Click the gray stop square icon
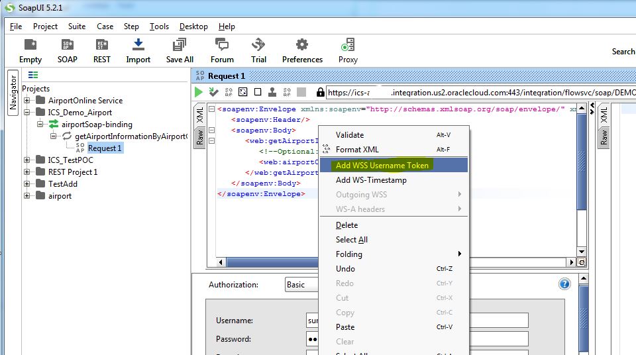The height and width of the screenshot is (355, 636). tap(301, 92)
